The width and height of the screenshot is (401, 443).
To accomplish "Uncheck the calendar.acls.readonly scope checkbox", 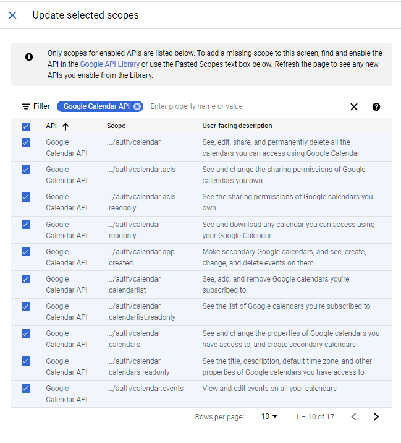I will (26, 197).
